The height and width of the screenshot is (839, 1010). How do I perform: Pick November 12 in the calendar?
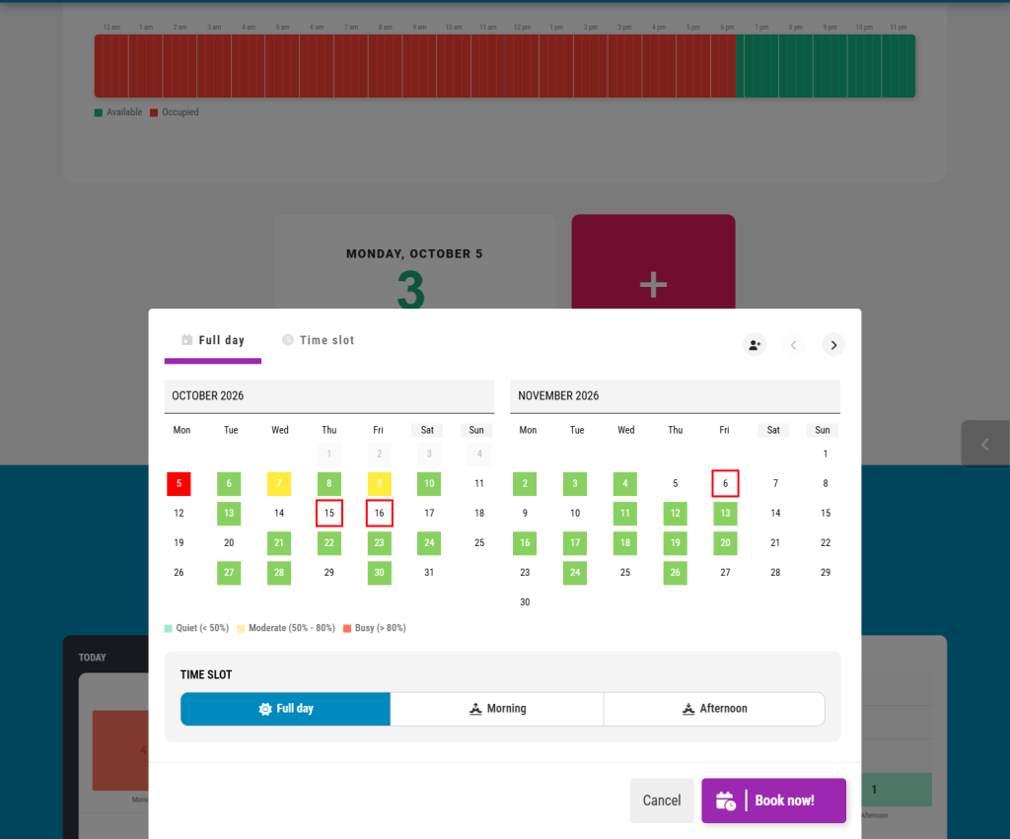point(675,514)
